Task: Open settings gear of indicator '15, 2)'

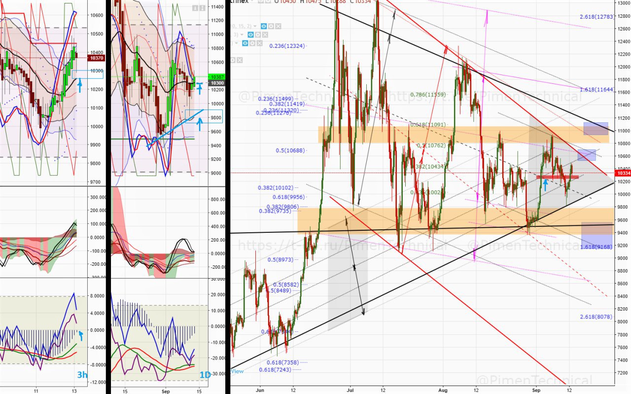Action: pos(271,26)
